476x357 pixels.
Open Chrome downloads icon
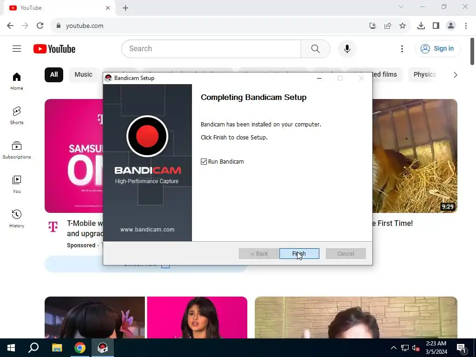(421, 26)
